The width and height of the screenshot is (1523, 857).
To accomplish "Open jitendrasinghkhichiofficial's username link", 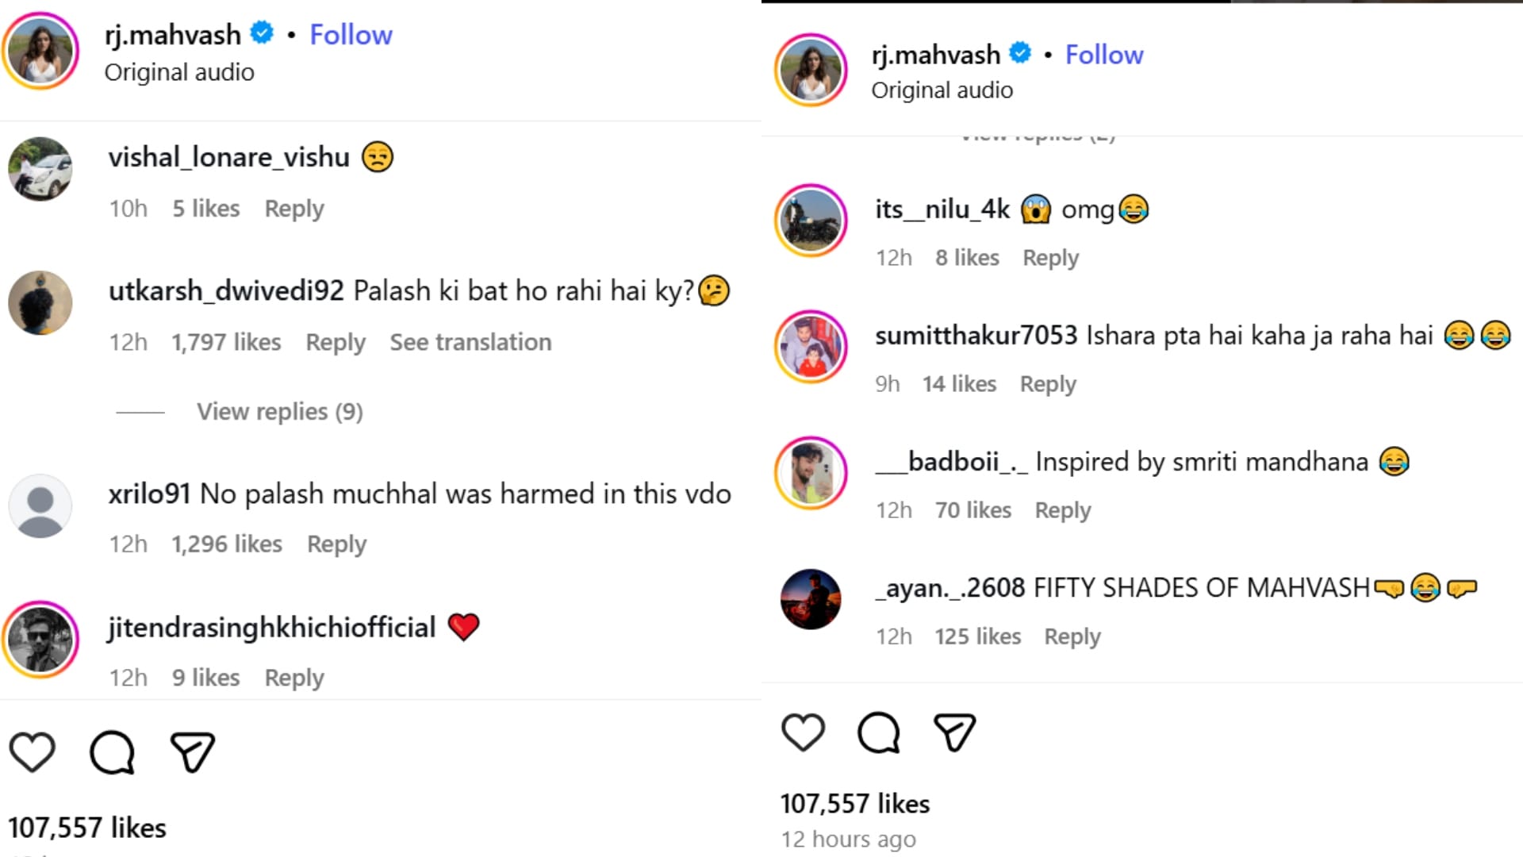I will (272, 628).
